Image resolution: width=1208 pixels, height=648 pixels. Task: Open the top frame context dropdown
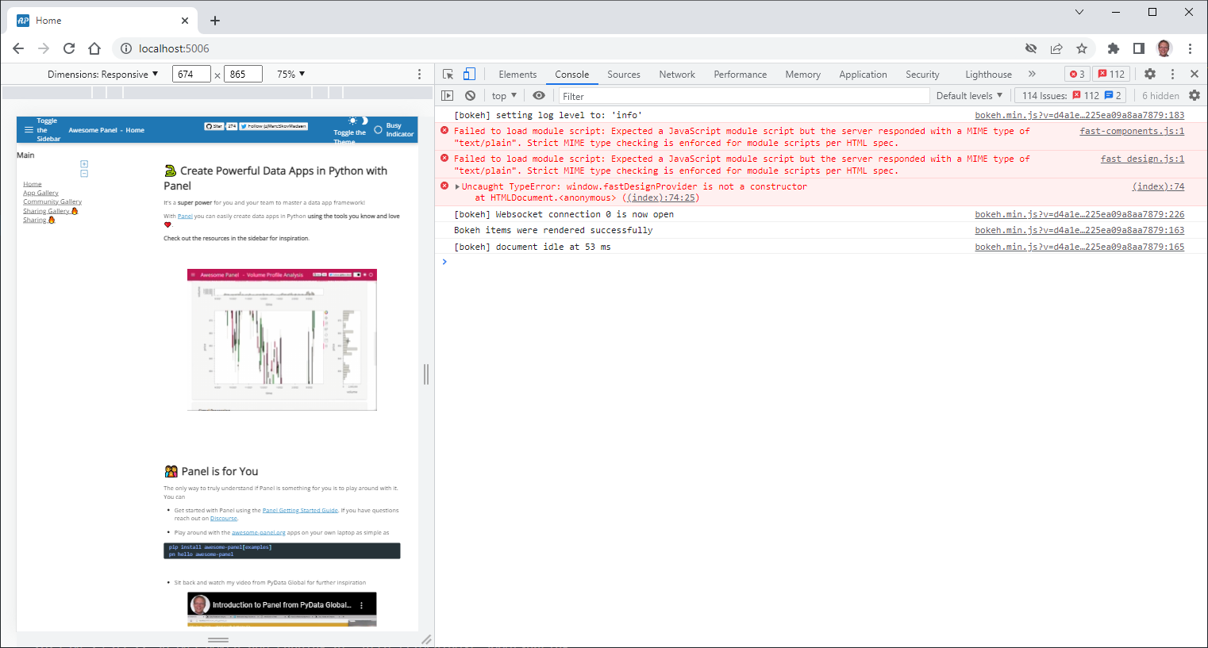click(502, 95)
